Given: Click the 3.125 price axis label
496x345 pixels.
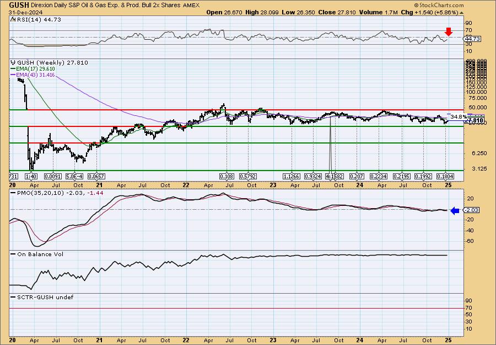Looking at the screenshot, I should pos(479,168).
